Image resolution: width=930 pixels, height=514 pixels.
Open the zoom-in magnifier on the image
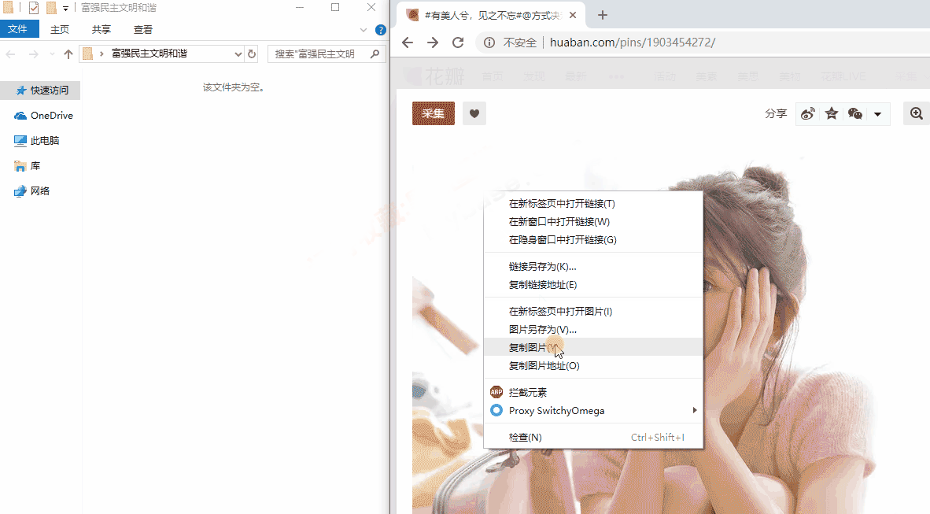(916, 113)
